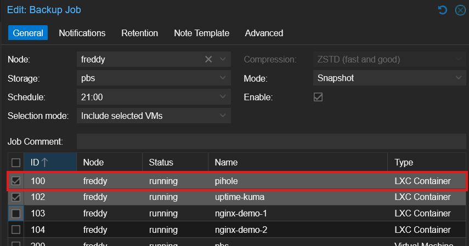Close the Edit Backup Job dialog

[x=460, y=10]
